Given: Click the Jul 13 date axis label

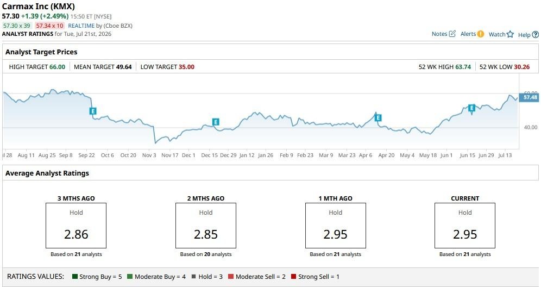Looking at the screenshot, I should pyautogui.click(x=505, y=155).
